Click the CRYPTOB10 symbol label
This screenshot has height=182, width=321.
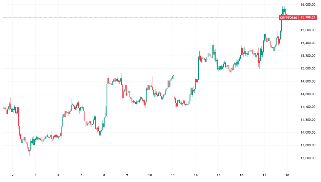tap(289, 18)
